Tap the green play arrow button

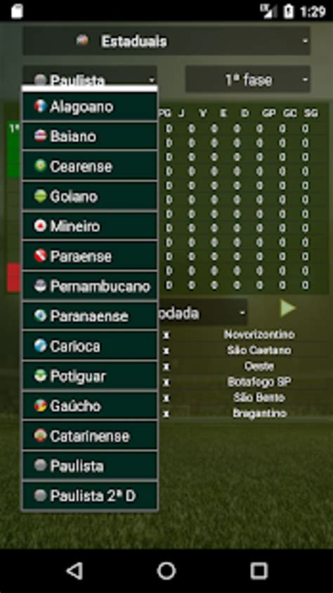point(287,308)
